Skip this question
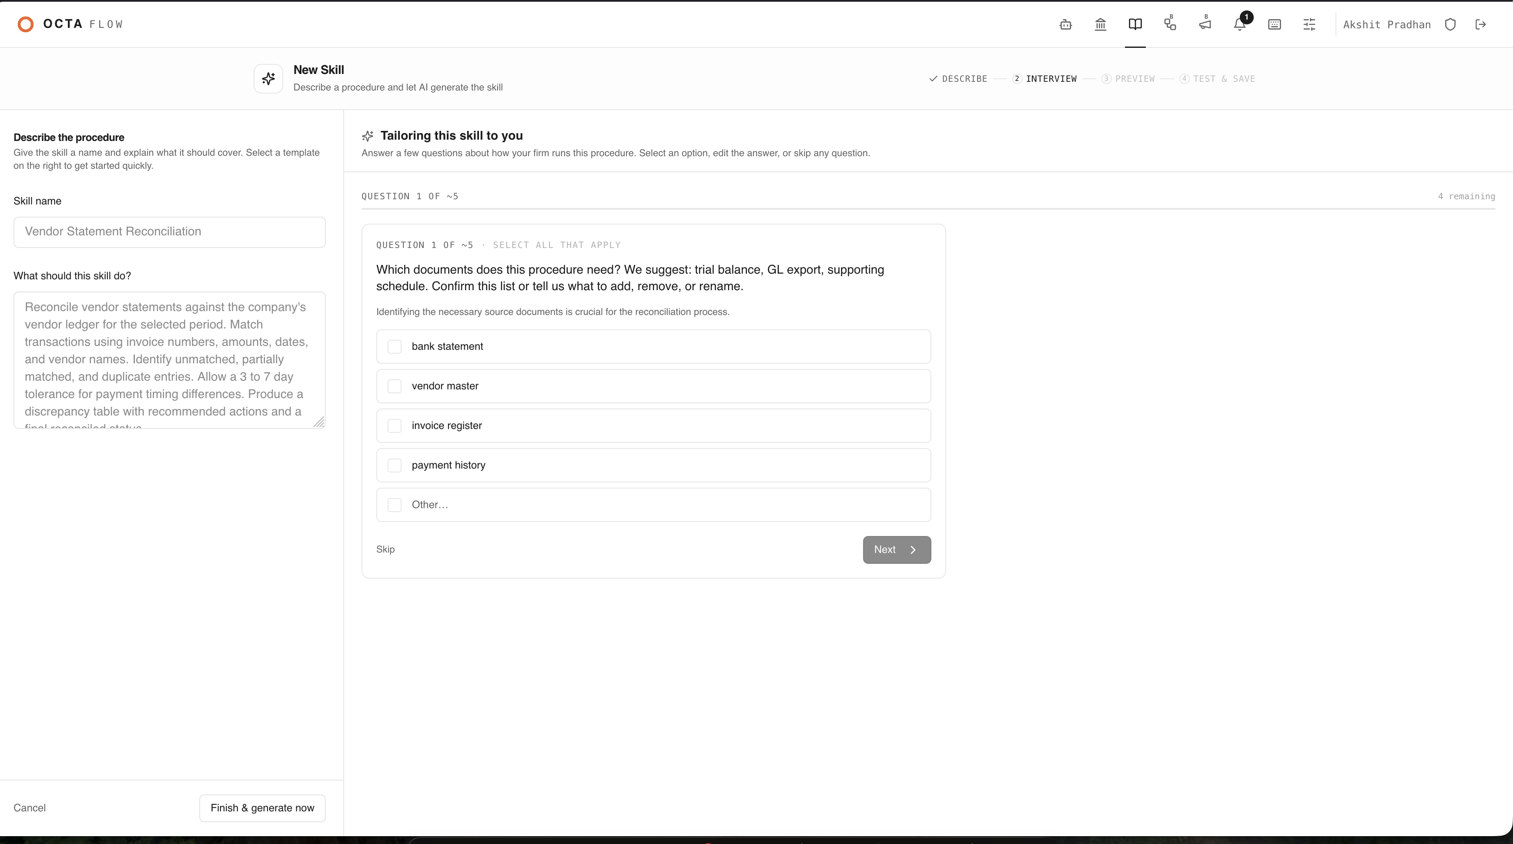Image resolution: width=1513 pixels, height=844 pixels. pyautogui.click(x=385, y=550)
